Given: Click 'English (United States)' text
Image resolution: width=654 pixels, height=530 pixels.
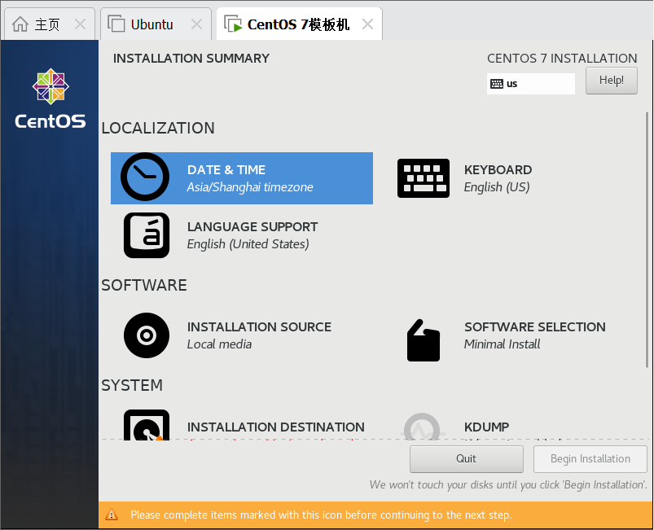Looking at the screenshot, I should (x=248, y=244).
